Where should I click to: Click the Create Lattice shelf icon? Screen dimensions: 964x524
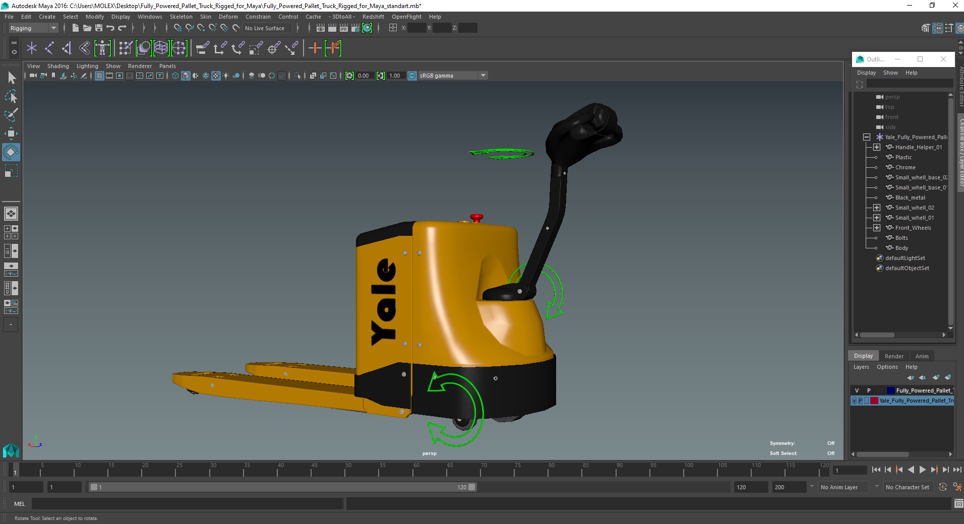tap(161, 48)
